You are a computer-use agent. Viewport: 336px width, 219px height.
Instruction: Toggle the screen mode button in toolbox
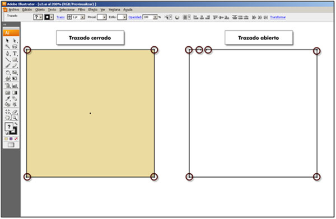[11, 145]
